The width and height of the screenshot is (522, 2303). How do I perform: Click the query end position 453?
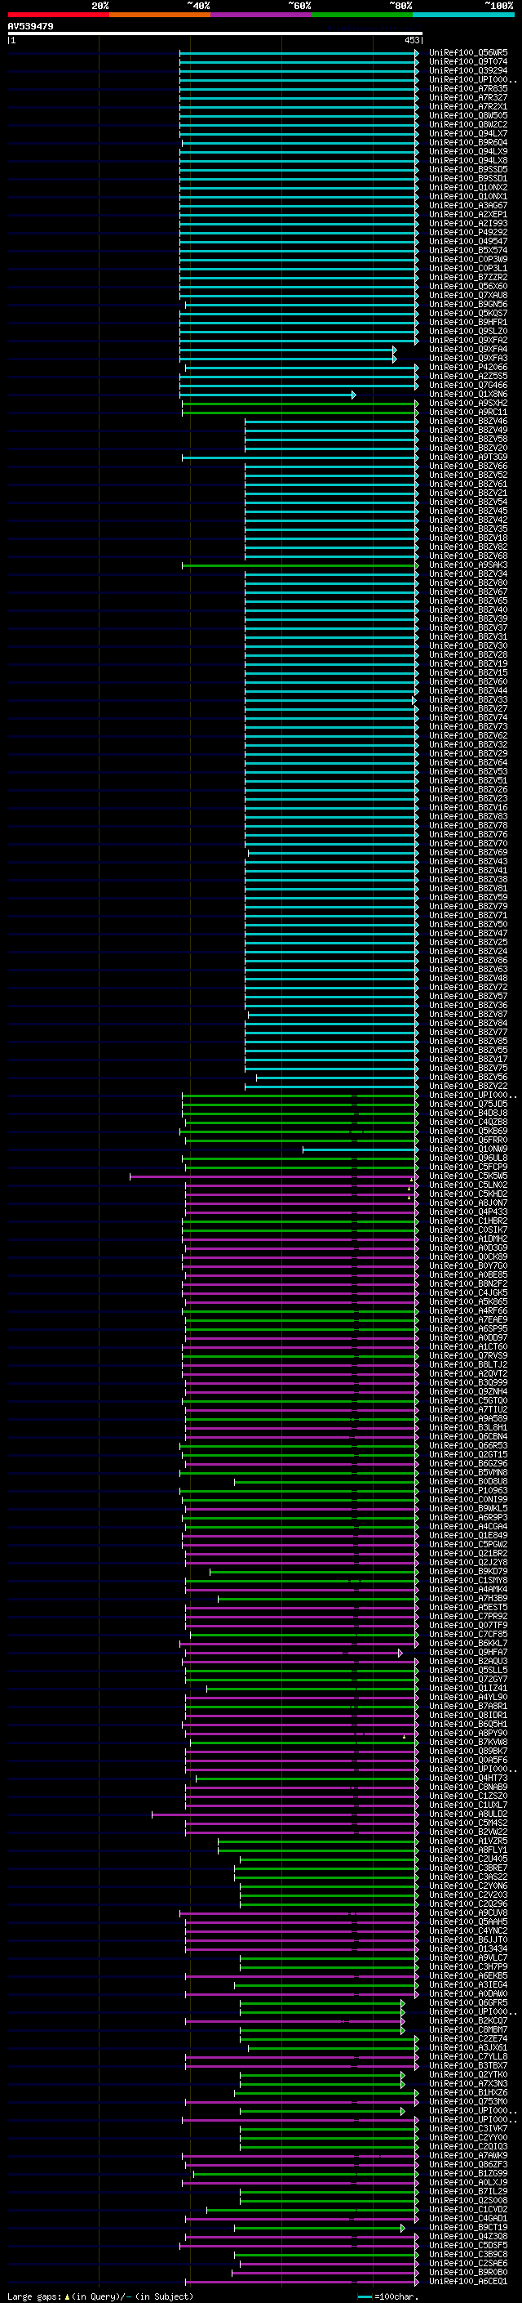(411, 40)
